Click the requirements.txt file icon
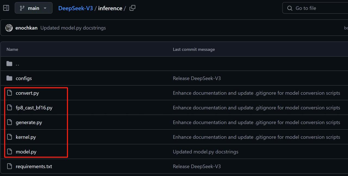Image resolution: width=348 pixels, height=176 pixels. pyautogui.click(x=10, y=166)
